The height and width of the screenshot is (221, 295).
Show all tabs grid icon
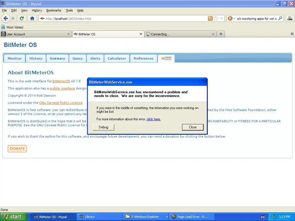click(x=292, y=34)
